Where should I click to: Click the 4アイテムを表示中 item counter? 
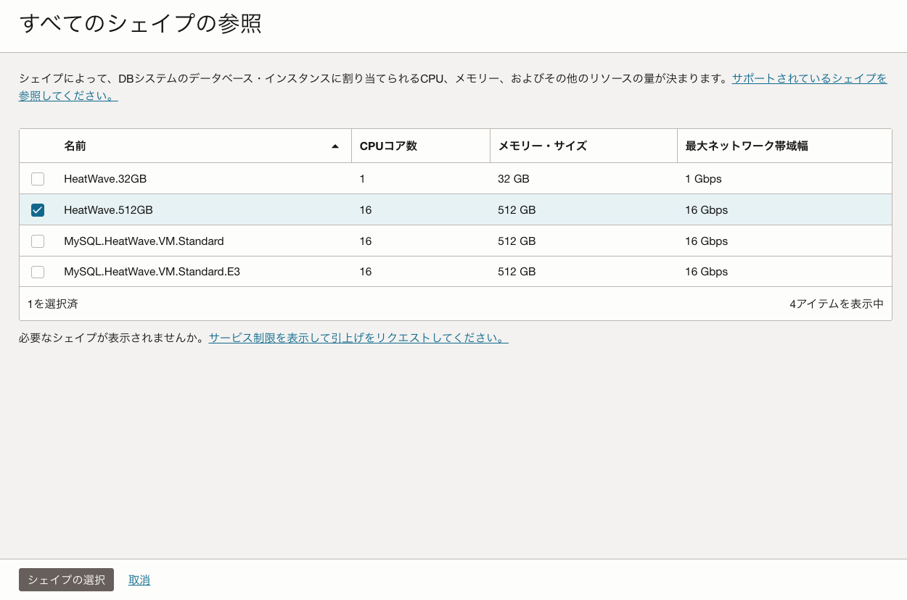[x=836, y=304]
